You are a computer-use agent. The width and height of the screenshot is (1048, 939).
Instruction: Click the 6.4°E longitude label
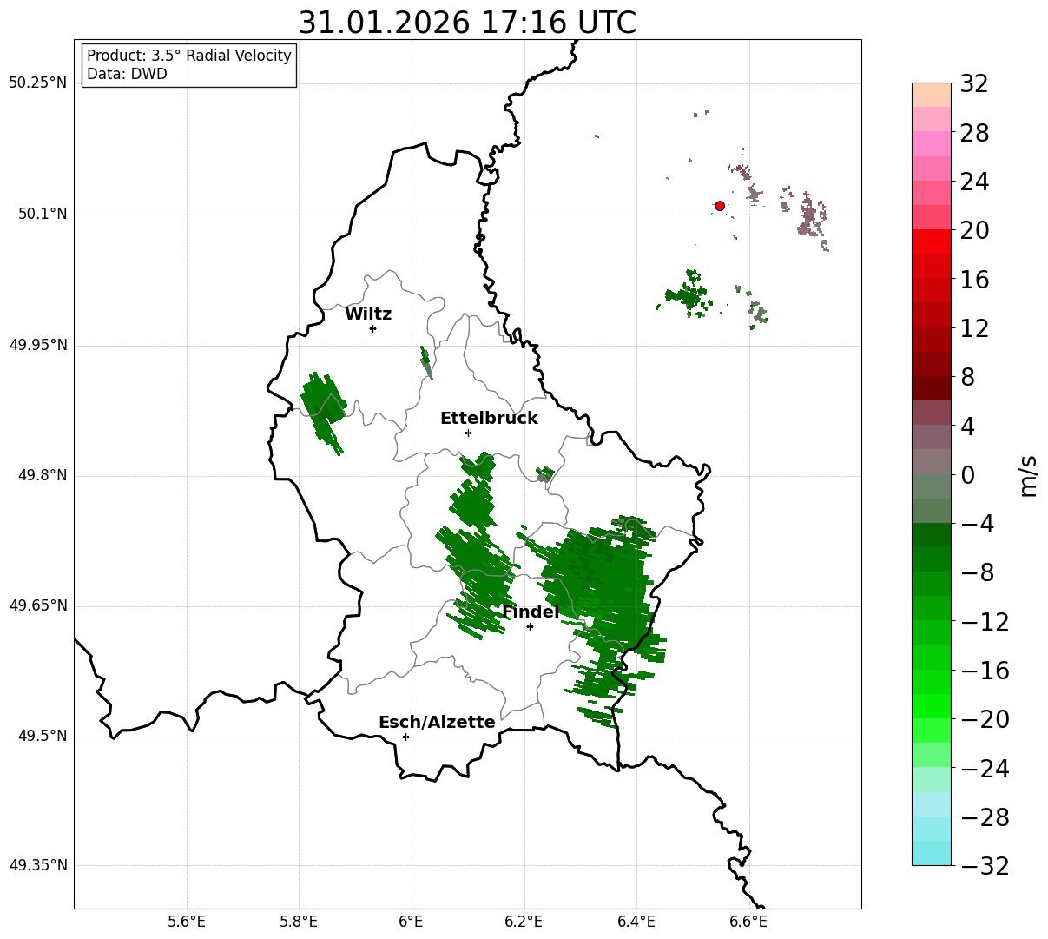637,922
